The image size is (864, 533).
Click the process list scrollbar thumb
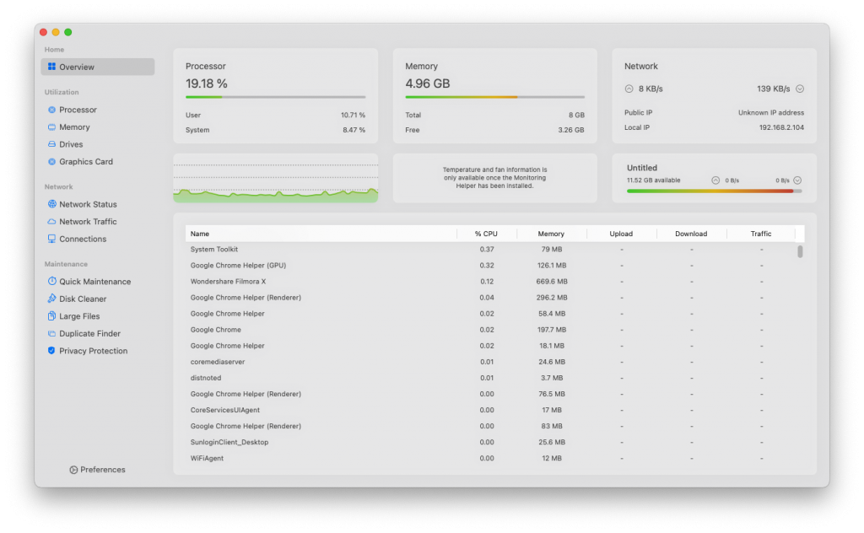click(x=800, y=251)
